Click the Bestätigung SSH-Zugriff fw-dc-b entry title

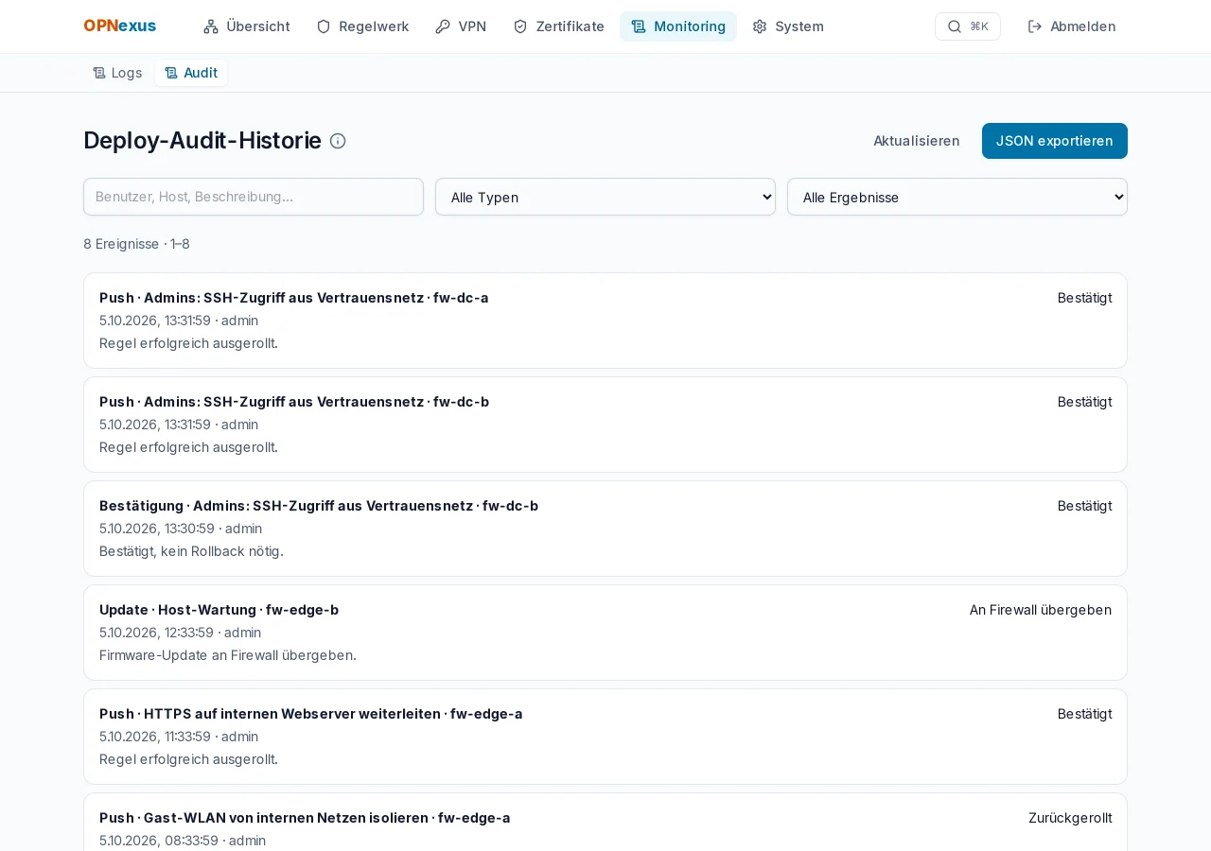tap(319, 506)
